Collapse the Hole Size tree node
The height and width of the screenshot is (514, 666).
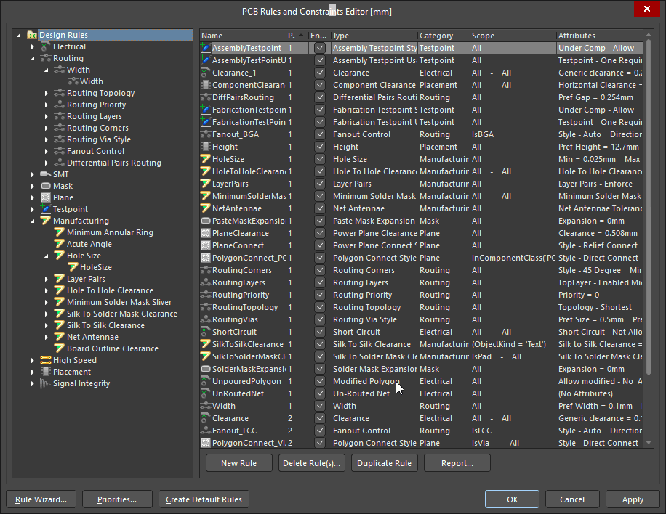(x=47, y=256)
